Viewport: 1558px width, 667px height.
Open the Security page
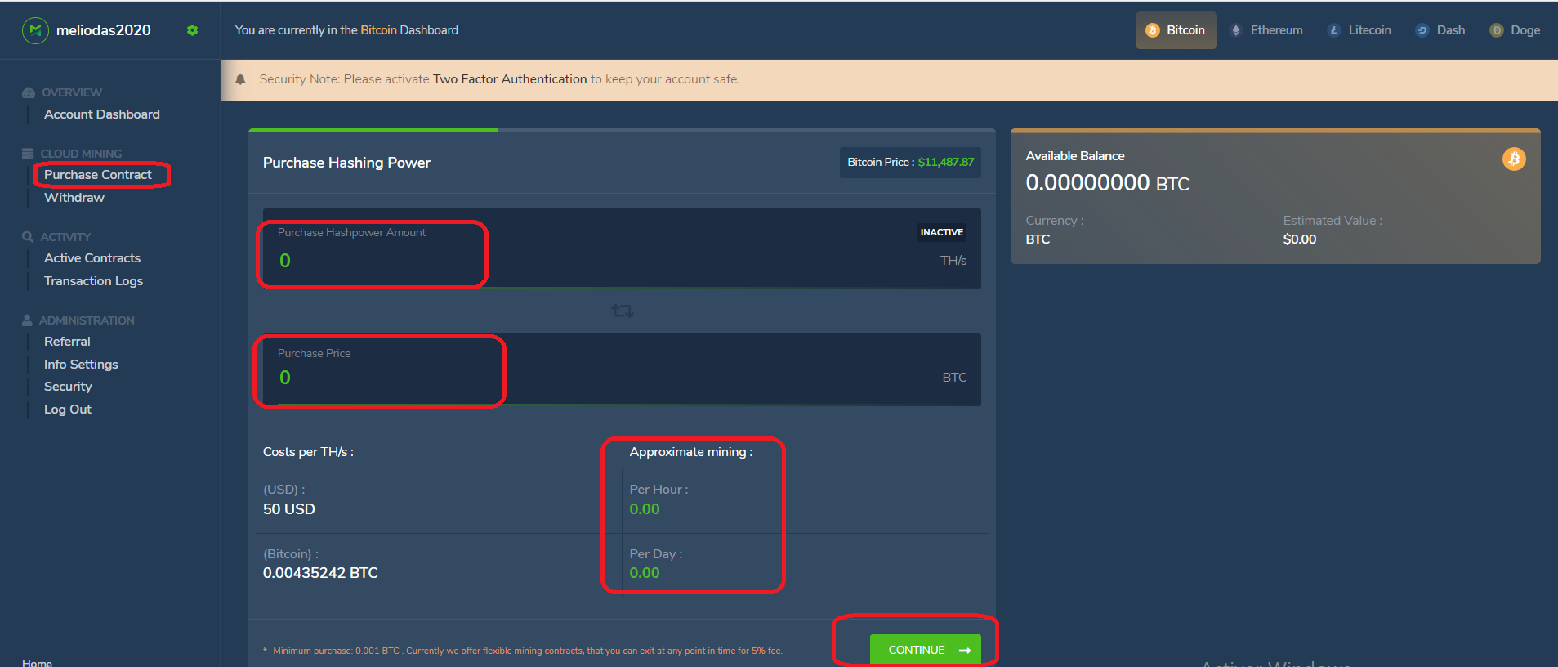click(x=68, y=387)
